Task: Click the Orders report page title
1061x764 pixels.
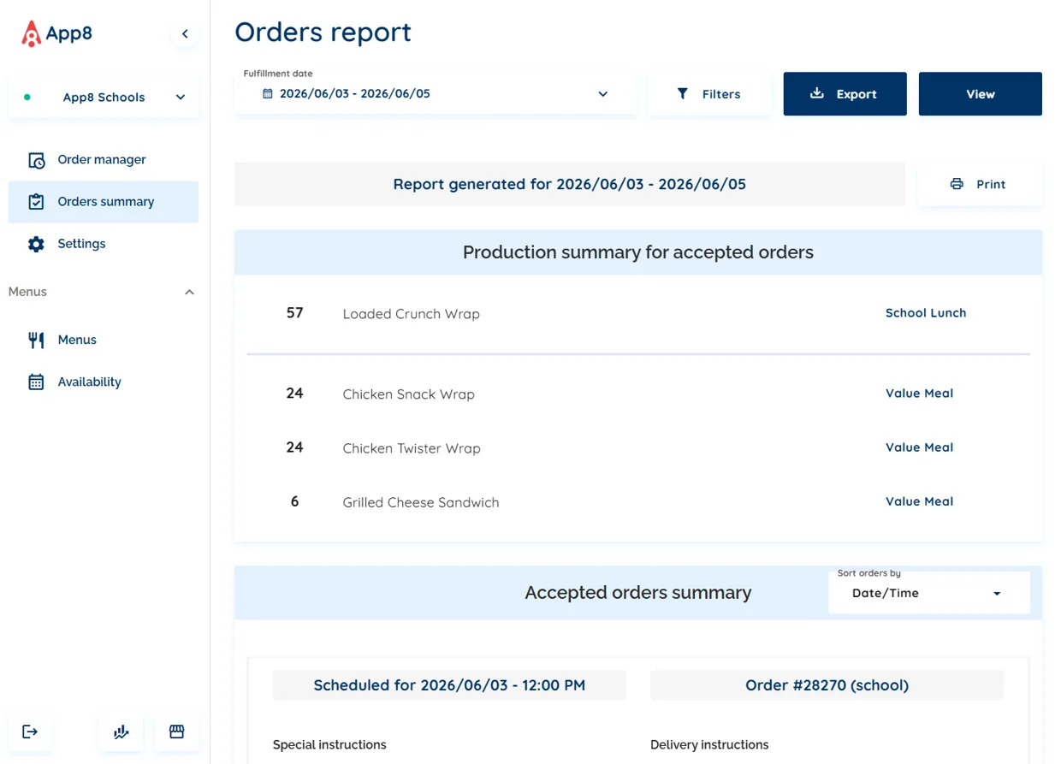Action: click(323, 32)
